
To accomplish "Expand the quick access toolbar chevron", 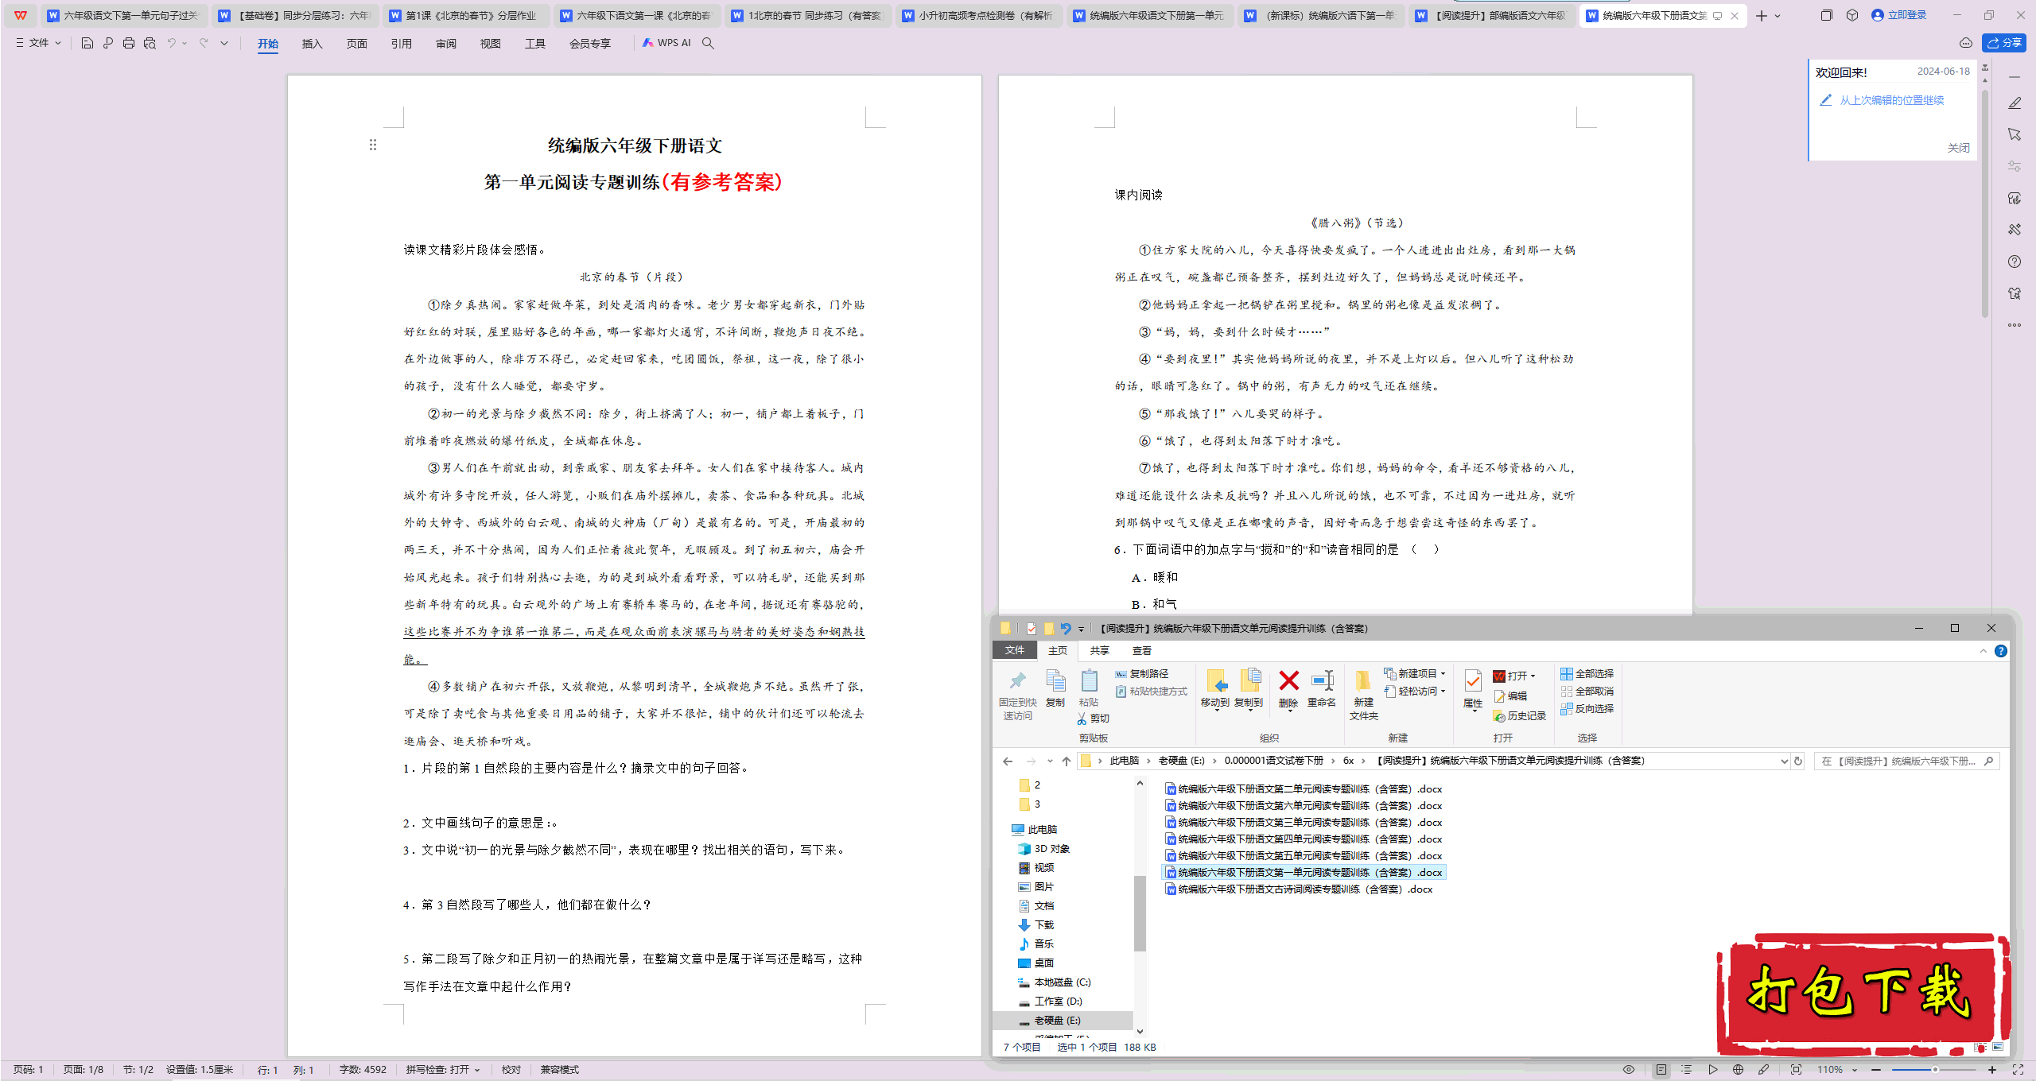I will pos(224,43).
